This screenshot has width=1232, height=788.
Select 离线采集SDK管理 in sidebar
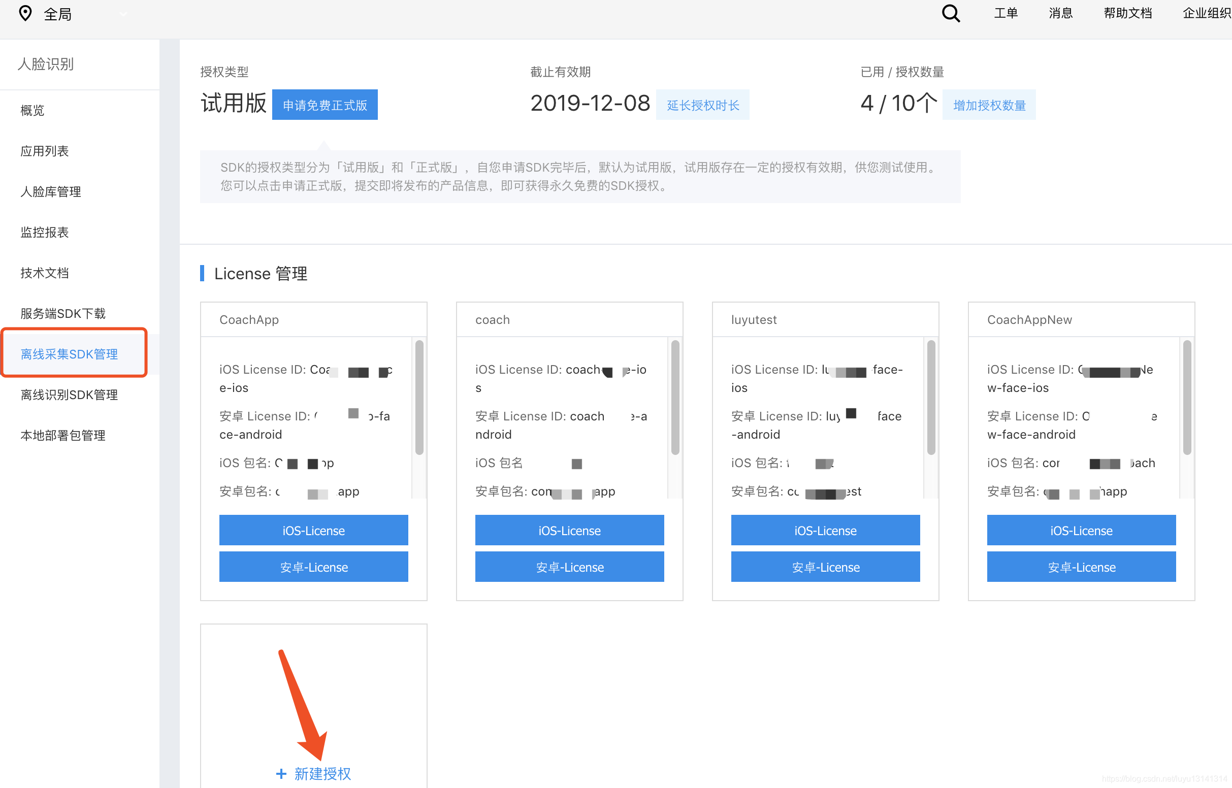click(x=69, y=353)
